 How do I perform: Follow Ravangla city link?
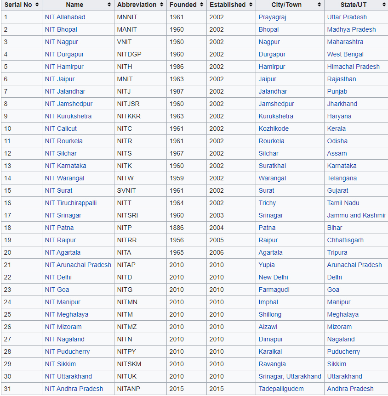pyautogui.click(x=272, y=364)
